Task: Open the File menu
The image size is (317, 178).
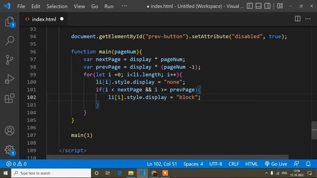Action: [21, 6]
